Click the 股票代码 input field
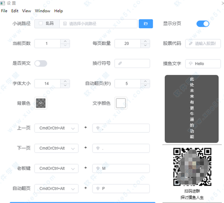The image size is (224, 203). point(203,44)
